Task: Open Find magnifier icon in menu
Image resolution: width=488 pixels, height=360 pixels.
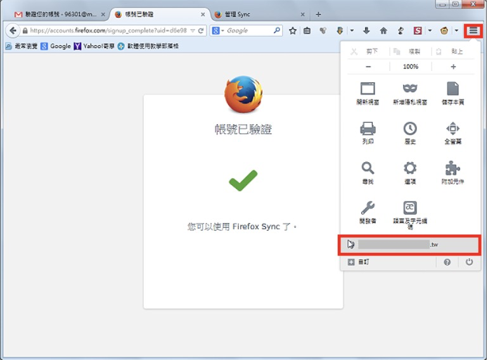Action: tap(368, 173)
